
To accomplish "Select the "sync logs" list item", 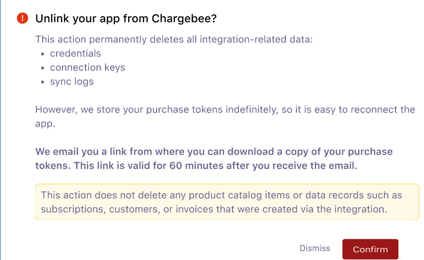I will point(72,82).
